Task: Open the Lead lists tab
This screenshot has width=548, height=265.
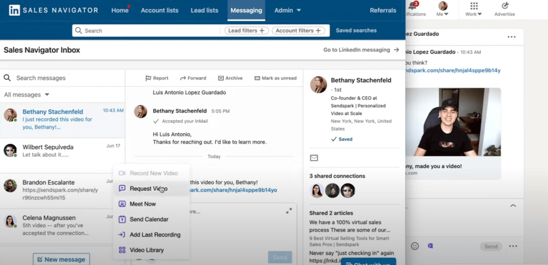Action: (204, 10)
